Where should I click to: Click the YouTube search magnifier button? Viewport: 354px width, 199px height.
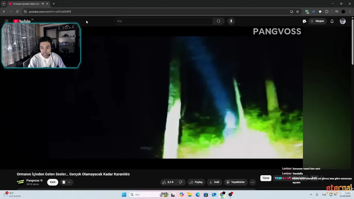tap(218, 21)
